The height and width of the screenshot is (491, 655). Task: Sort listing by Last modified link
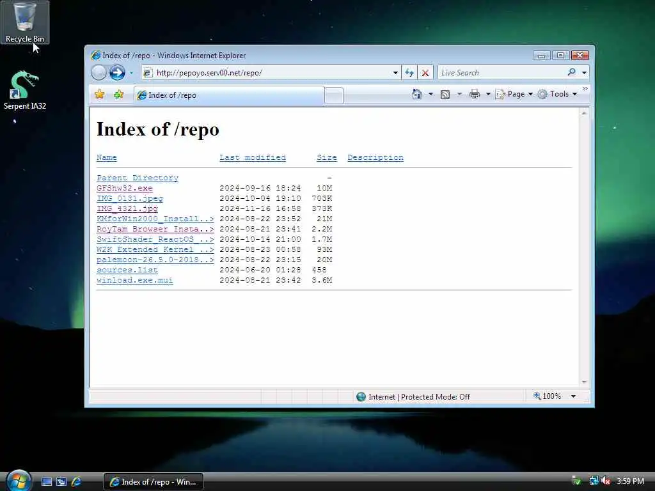pyautogui.click(x=253, y=157)
